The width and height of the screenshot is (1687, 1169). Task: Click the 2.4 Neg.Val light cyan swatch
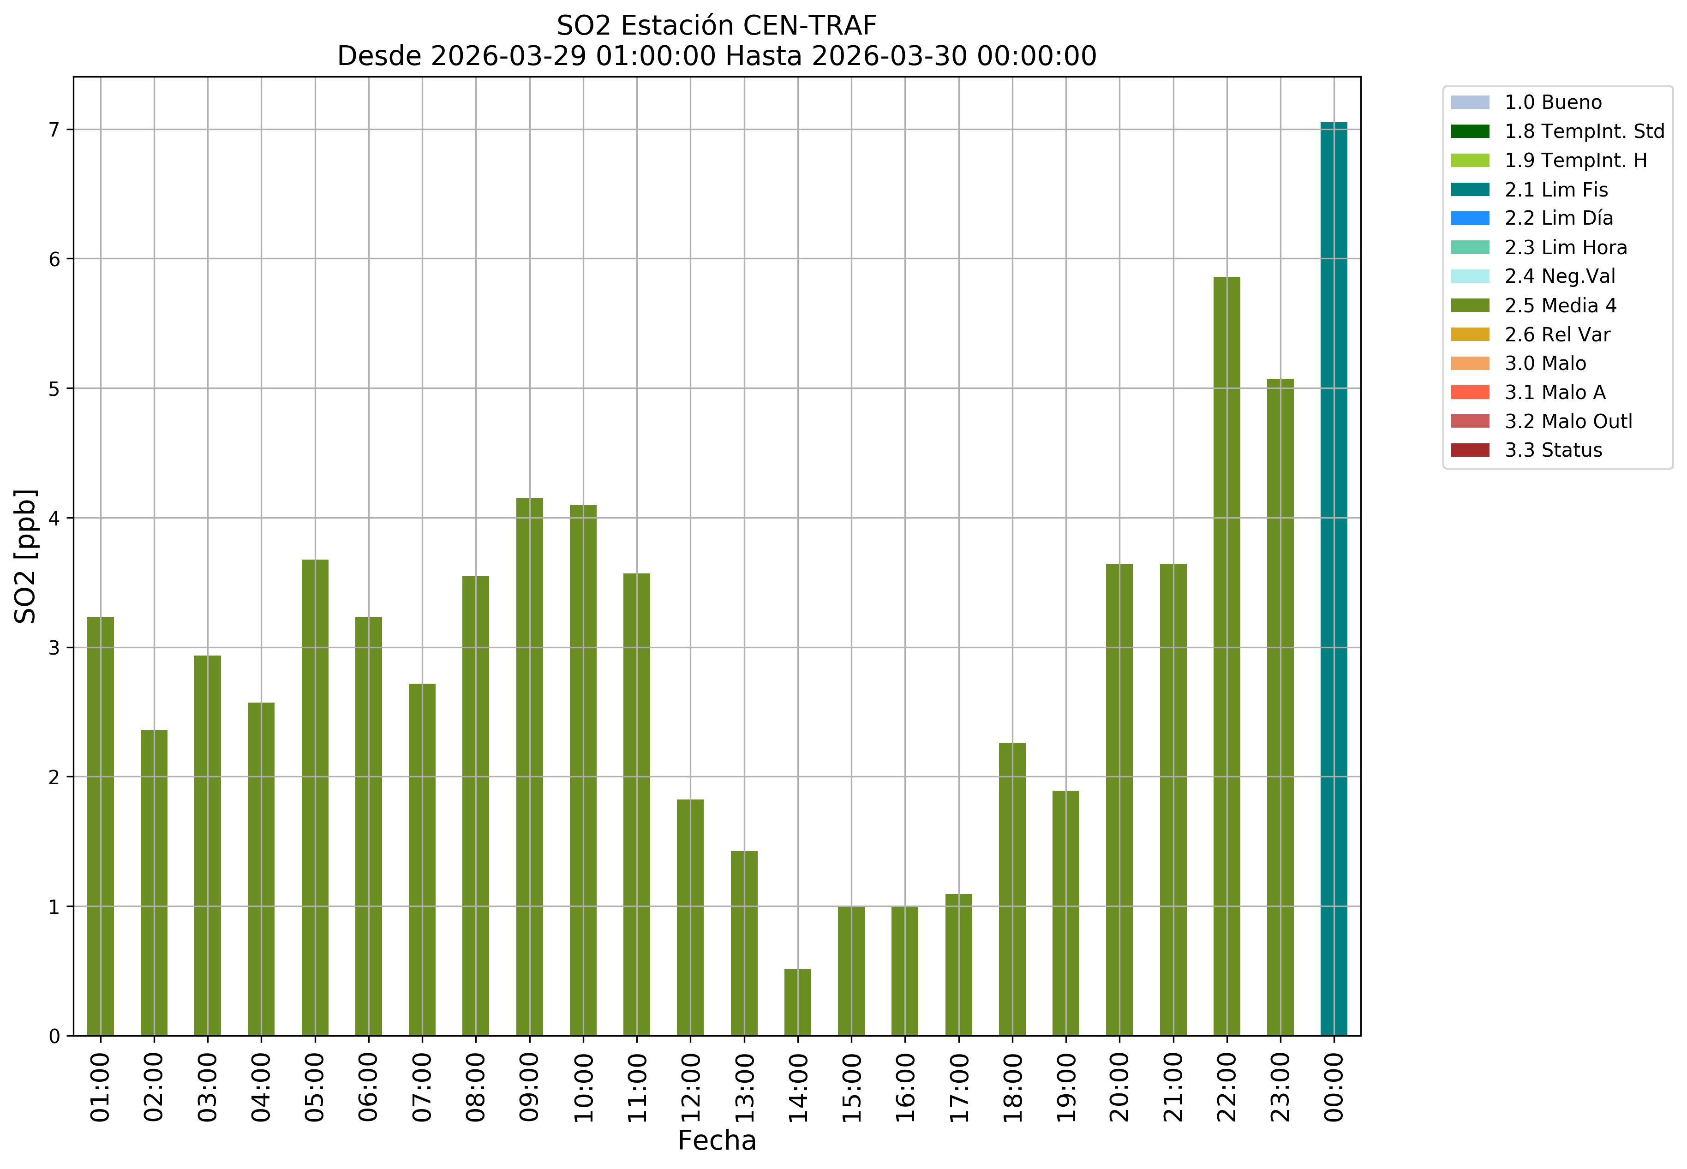tap(1470, 276)
